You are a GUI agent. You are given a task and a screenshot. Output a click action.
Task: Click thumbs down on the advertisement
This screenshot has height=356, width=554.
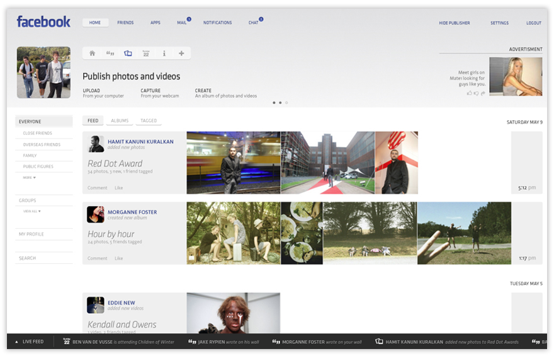(x=476, y=93)
